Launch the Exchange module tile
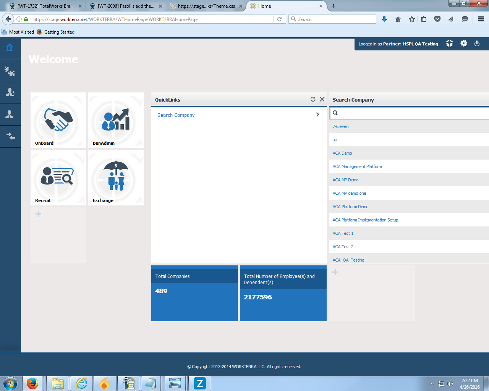 (x=116, y=178)
